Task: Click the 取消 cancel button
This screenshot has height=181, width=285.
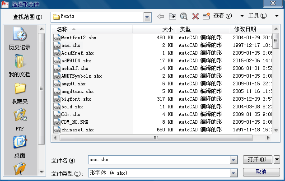Action: coord(262,172)
